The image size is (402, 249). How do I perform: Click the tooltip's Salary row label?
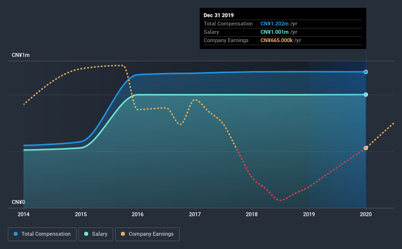coord(211,32)
